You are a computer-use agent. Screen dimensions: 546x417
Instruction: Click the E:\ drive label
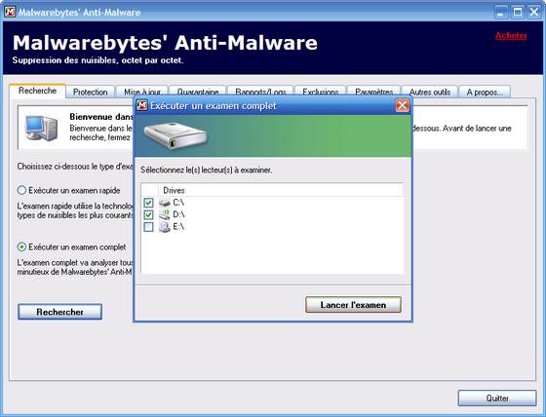point(178,227)
